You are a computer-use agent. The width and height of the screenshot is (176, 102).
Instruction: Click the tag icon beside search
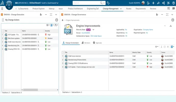click(108, 3)
